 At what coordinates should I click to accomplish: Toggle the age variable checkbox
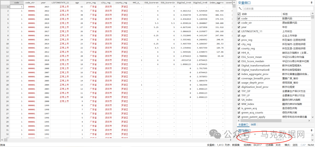[x=239, y=36]
